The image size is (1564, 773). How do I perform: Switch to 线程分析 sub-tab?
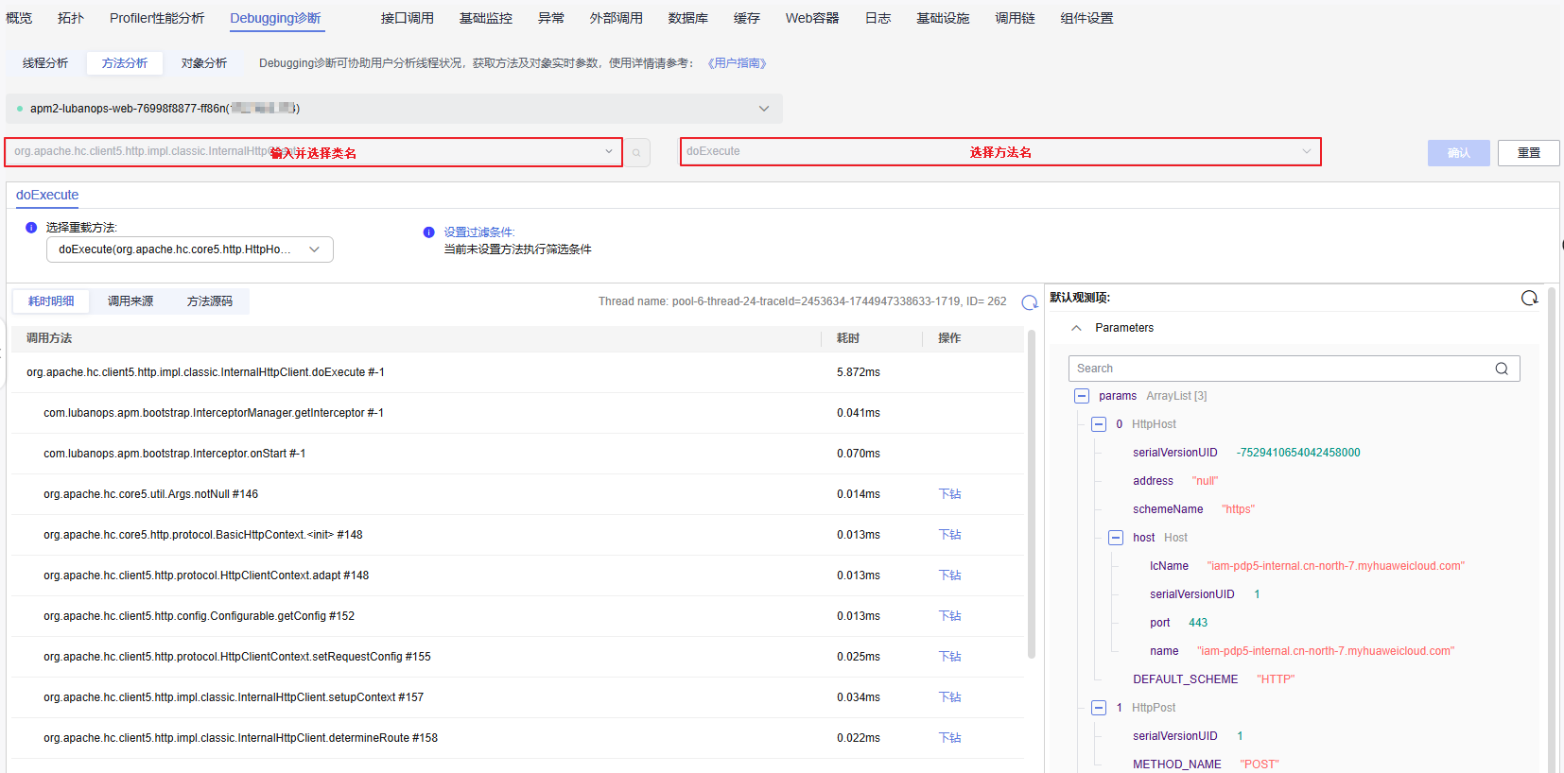pos(45,63)
